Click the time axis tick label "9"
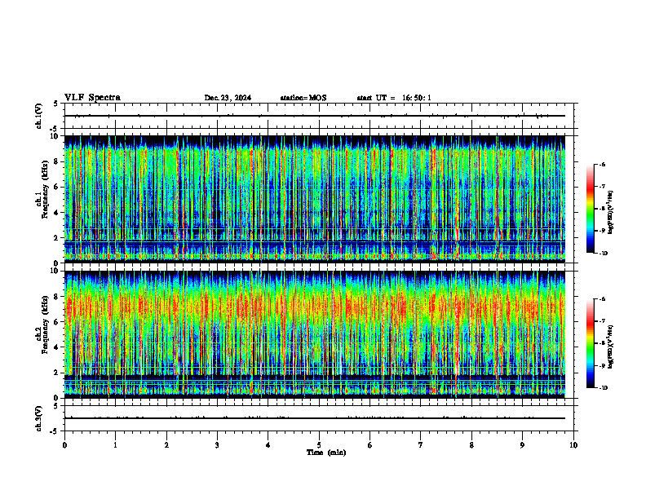 click(522, 445)
